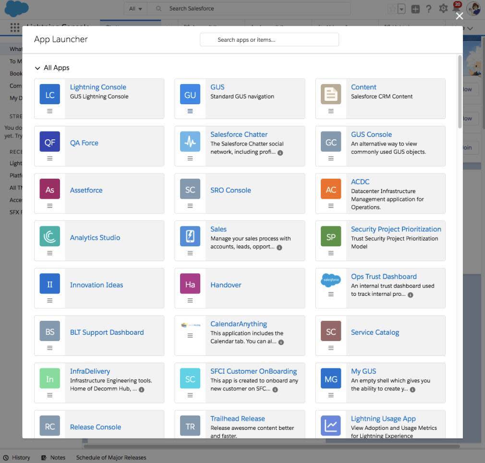Show info icon for SFCI Customer OnBoarding
Image resolution: width=485 pixels, height=463 pixels.
[275, 390]
